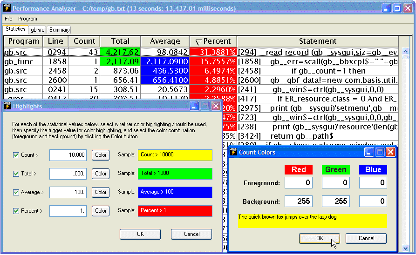
Task: Click the red Percent > 1 sample
Action: (x=175, y=211)
